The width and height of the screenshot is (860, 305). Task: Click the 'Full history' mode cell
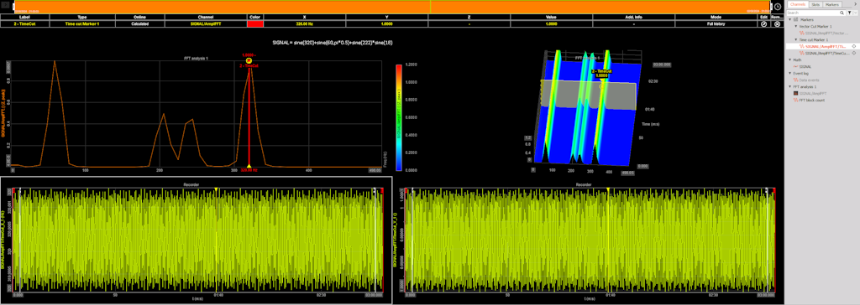[x=716, y=24]
